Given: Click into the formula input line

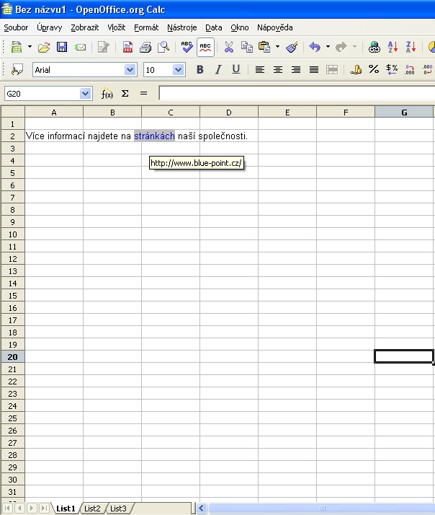Looking at the screenshot, I should [295, 94].
